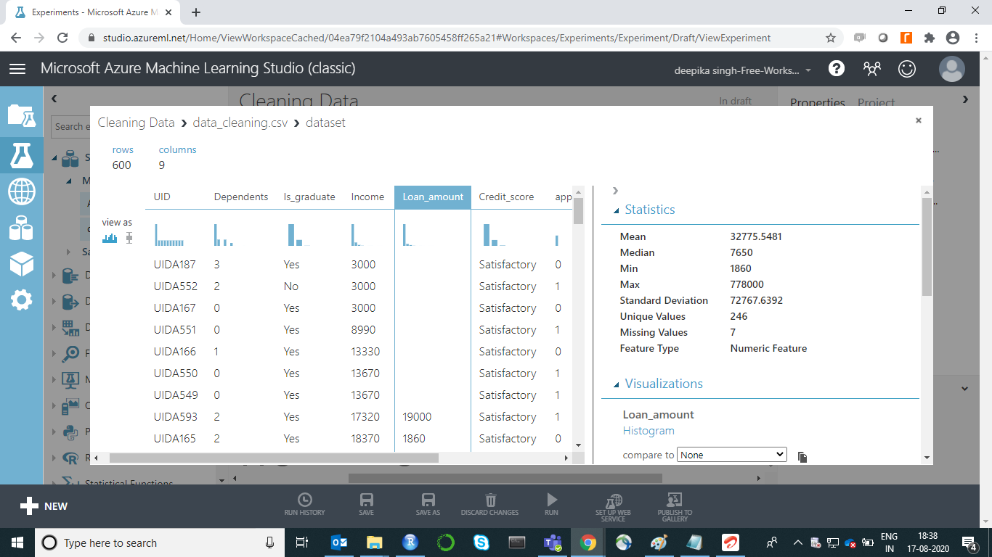Click Discard Changes trash button
The height and width of the screenshot is (557, 992).
coord(490,505)
